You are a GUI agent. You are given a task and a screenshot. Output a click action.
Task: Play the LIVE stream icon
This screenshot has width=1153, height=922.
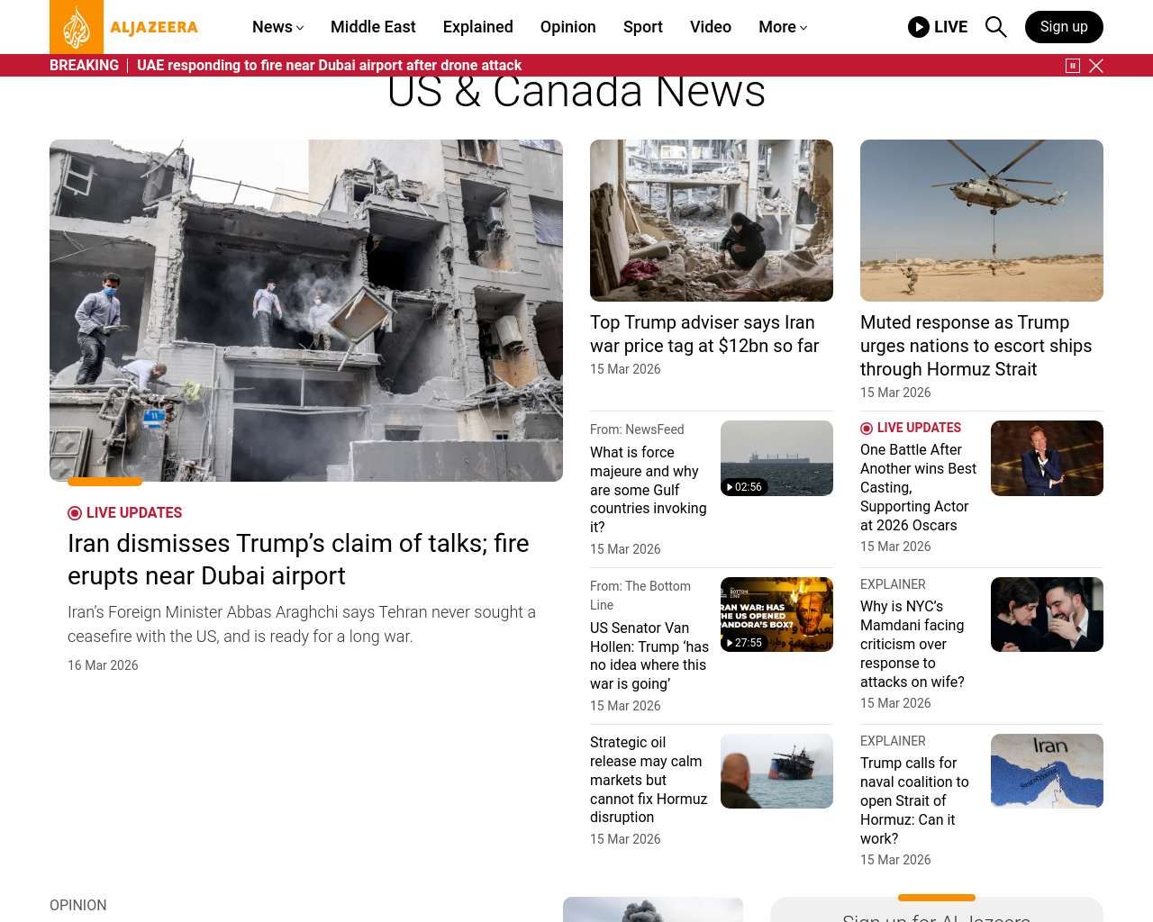[919, 27]
